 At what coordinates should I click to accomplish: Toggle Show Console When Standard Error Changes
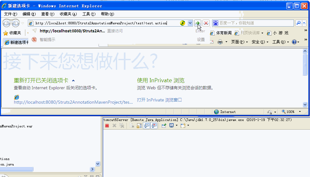coord(154,125)
